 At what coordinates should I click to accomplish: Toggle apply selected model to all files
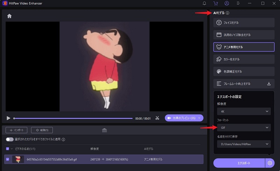tap(10, 140)
